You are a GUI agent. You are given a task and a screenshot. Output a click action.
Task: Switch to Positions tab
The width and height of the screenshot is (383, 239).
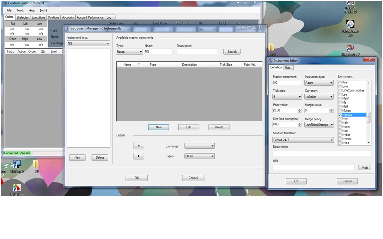tap(54, 17)
